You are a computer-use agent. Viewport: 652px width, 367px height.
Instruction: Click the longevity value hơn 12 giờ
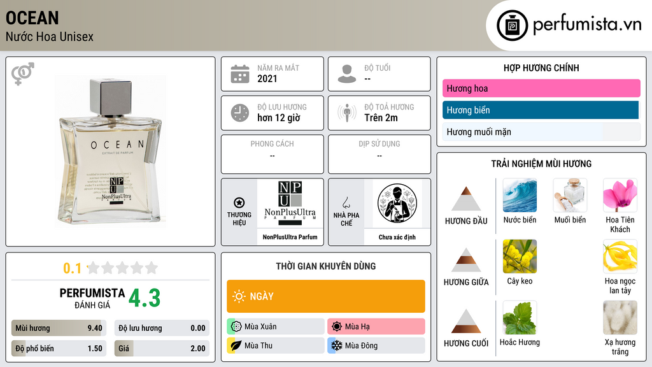[x=279, y=118]
